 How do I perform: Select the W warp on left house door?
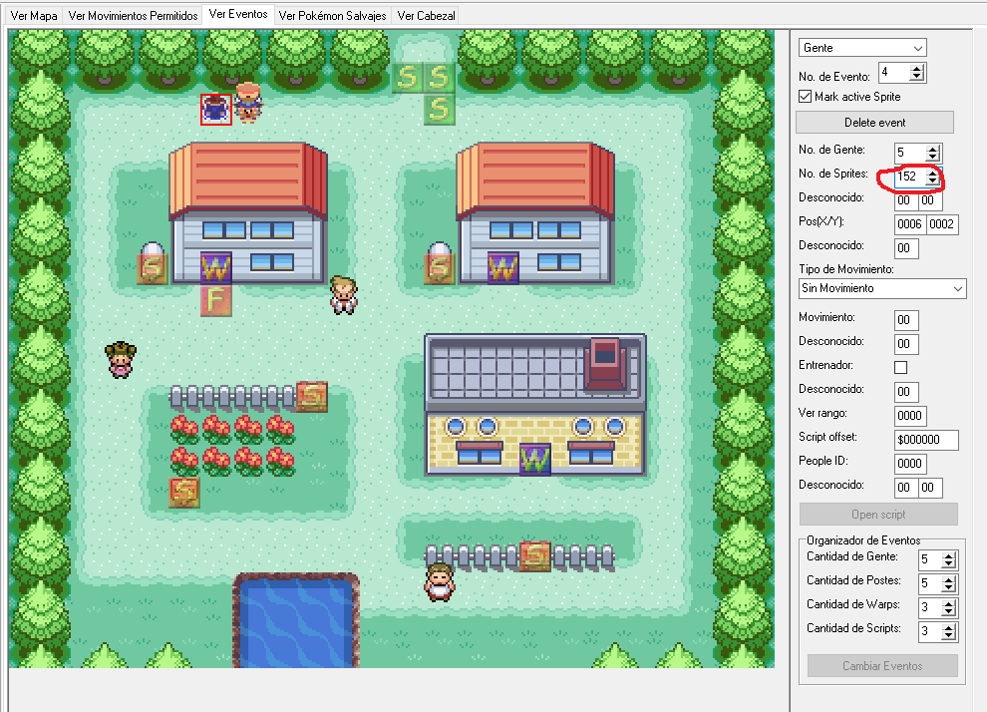(216, 269)
